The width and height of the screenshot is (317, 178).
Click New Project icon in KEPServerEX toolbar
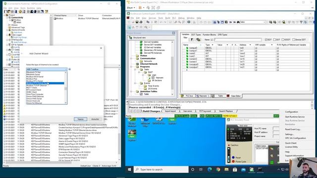[5, 11]
